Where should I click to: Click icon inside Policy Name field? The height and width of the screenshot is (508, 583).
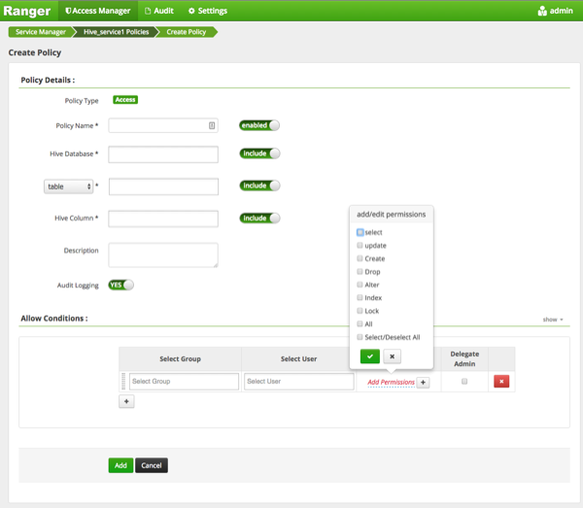(x=212, y=125)
